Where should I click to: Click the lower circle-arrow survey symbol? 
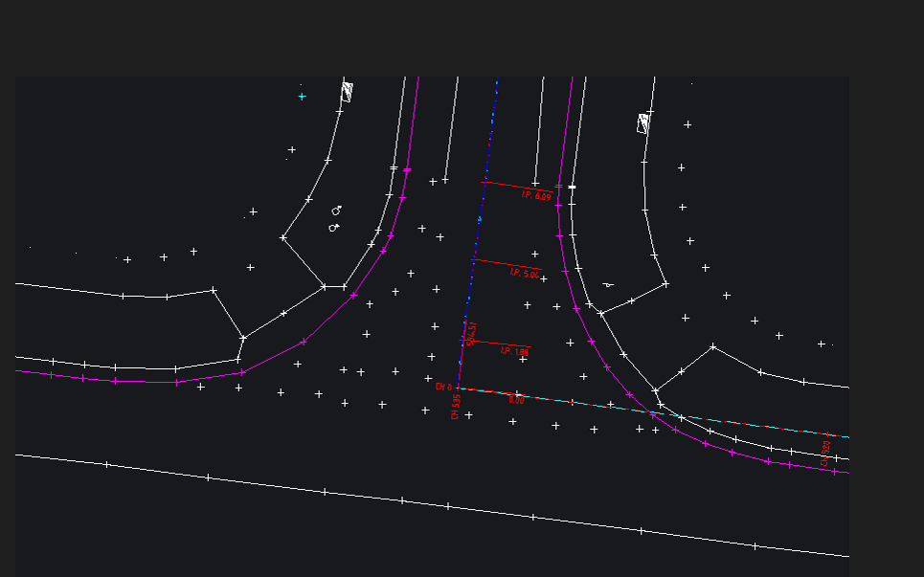[333, 228]
